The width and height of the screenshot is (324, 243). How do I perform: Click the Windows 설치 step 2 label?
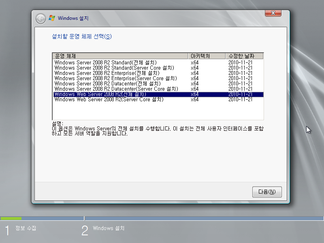coord(109,228)
